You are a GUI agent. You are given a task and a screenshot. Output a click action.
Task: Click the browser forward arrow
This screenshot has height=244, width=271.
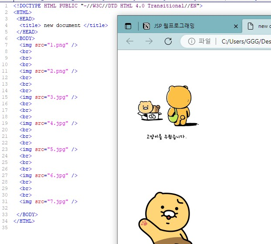click(149, 41)
